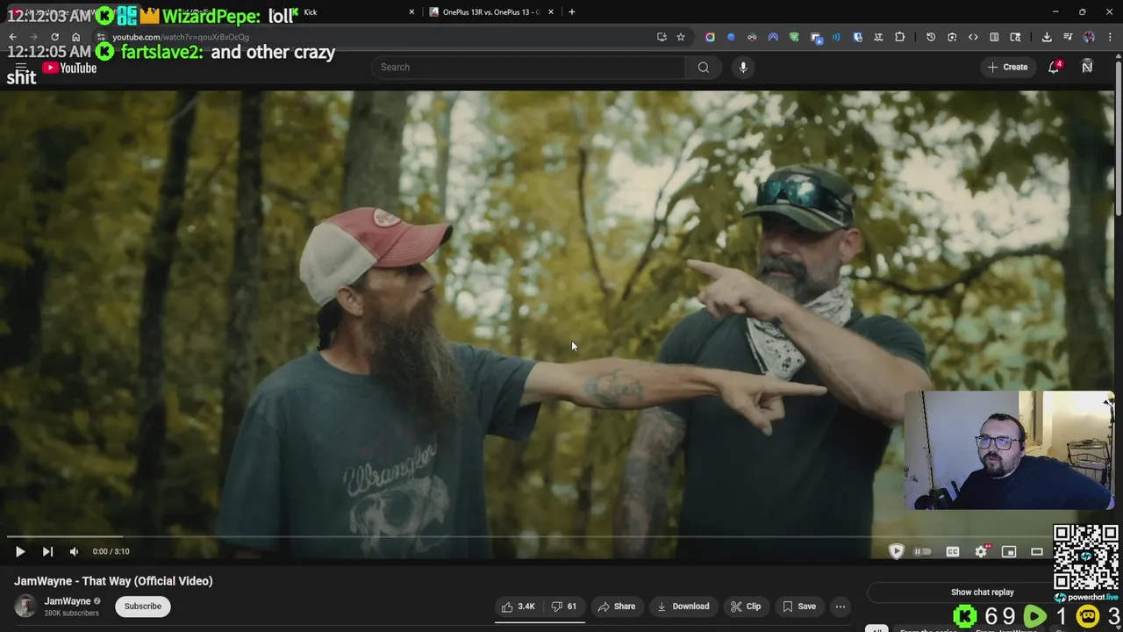This screenshot has width=1123, height=632.
Task: Click the search magnifier button
Action: (x=704, y=68)
